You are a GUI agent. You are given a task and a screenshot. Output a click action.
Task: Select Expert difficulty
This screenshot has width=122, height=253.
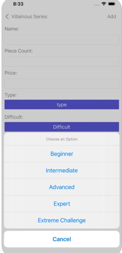[x=62, y=204]
